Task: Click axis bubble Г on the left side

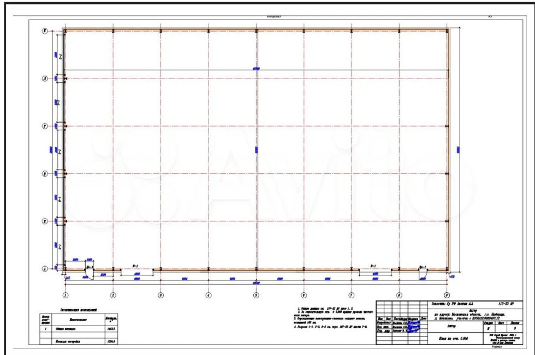Action: (x=45, y=126)
